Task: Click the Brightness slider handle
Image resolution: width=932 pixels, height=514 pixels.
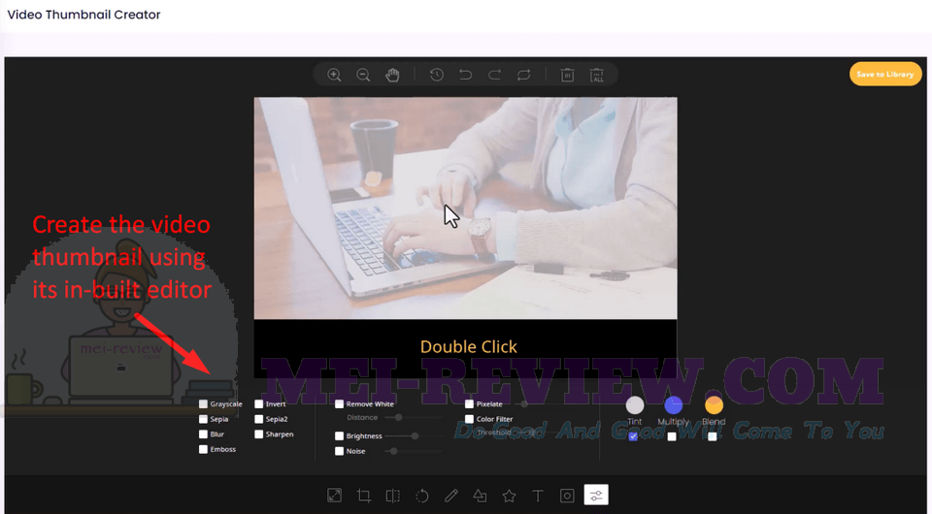Action: pos(415,436)
